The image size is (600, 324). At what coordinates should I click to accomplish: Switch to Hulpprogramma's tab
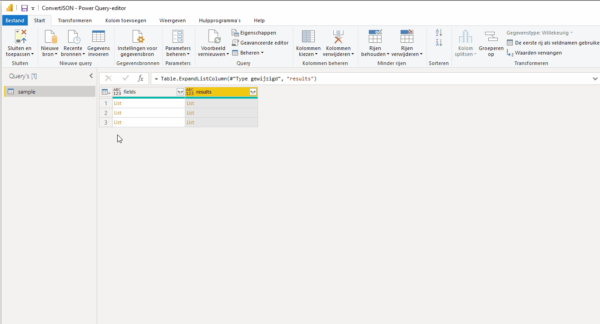pyautogui.click(x=220, y=20)
